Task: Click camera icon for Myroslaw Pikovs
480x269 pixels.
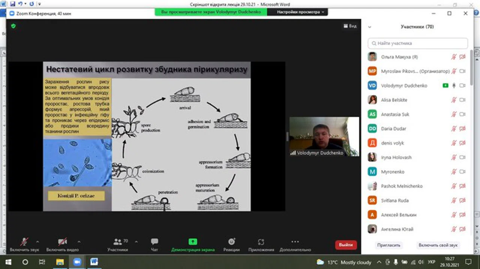Action: [x=462, y=71]
